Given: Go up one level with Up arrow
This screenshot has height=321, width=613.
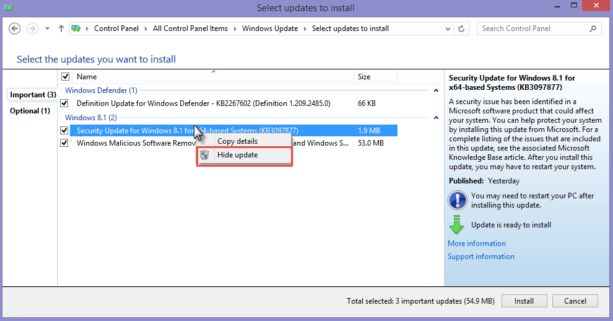Looking at the screenshot, I should [61, 29].
